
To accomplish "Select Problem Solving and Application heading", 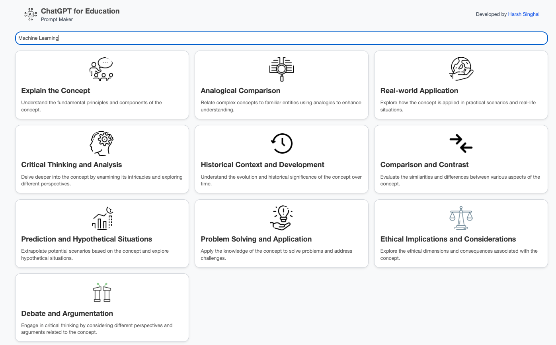I will pos(256,239).
